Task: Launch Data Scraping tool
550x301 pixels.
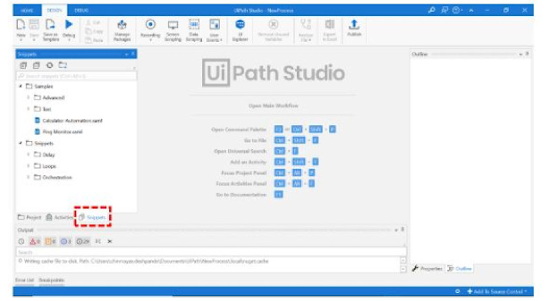Action: click(194, 30)
